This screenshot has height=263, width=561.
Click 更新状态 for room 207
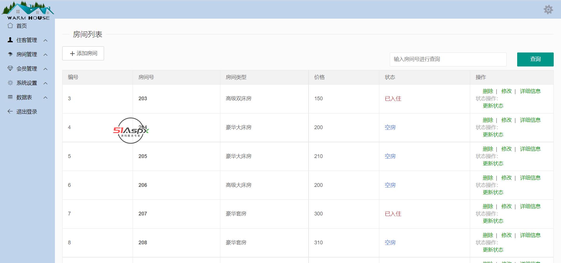493,221
